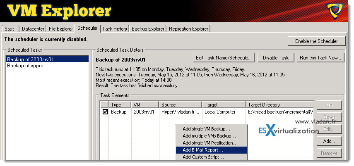Click the Remove button
The height and width of the screenshot is (166, 354).
click(329, 153)
